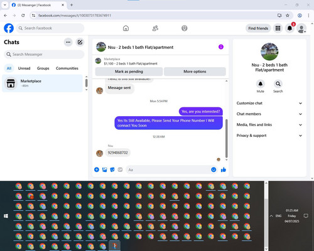Open Marketplace listing $1,100 2 beds link
The height and width of the screenshot is (251, 314).
131,63
